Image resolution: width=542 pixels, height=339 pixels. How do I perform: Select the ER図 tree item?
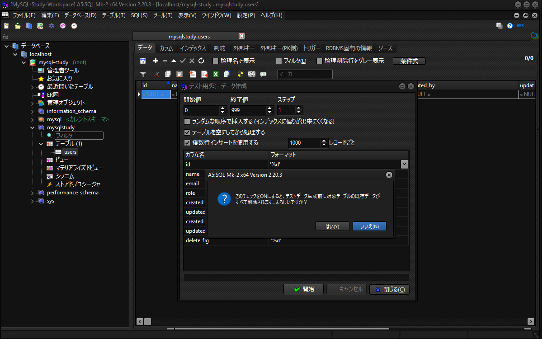tap(52, 94)
